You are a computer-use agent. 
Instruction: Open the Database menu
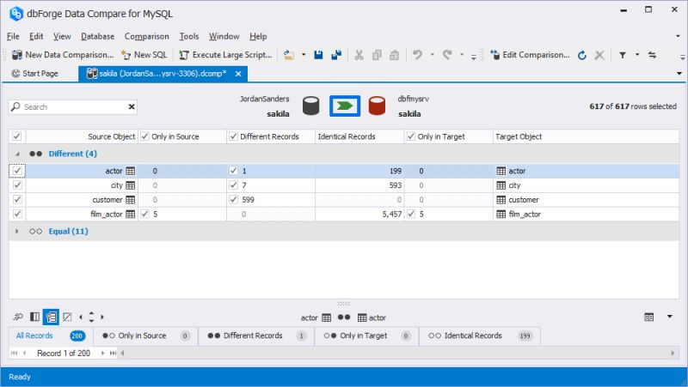click(x=97, y=36)
